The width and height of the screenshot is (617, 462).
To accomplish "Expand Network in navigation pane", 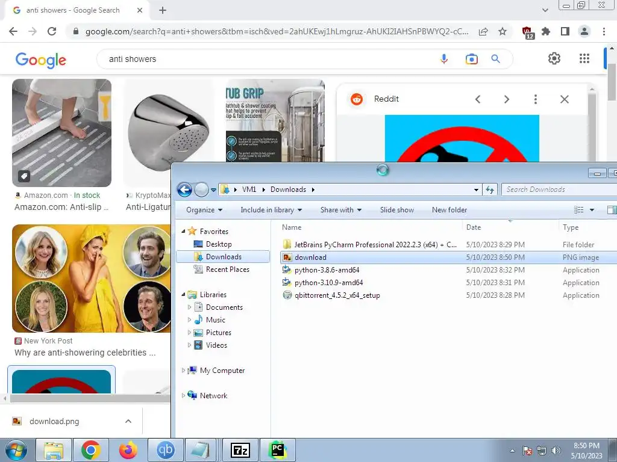I will (183, 396).
